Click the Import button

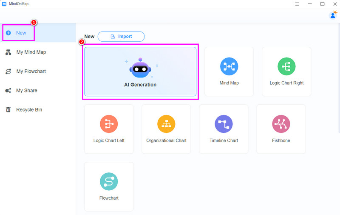click(x=121, y=37)
